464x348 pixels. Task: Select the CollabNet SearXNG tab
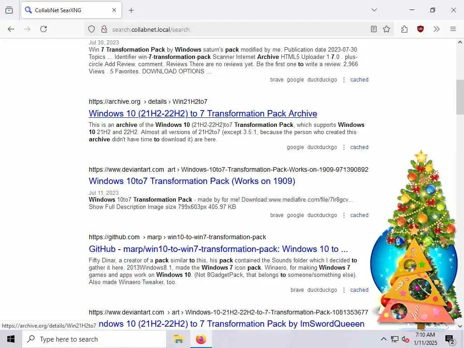[x=71, y=10]
